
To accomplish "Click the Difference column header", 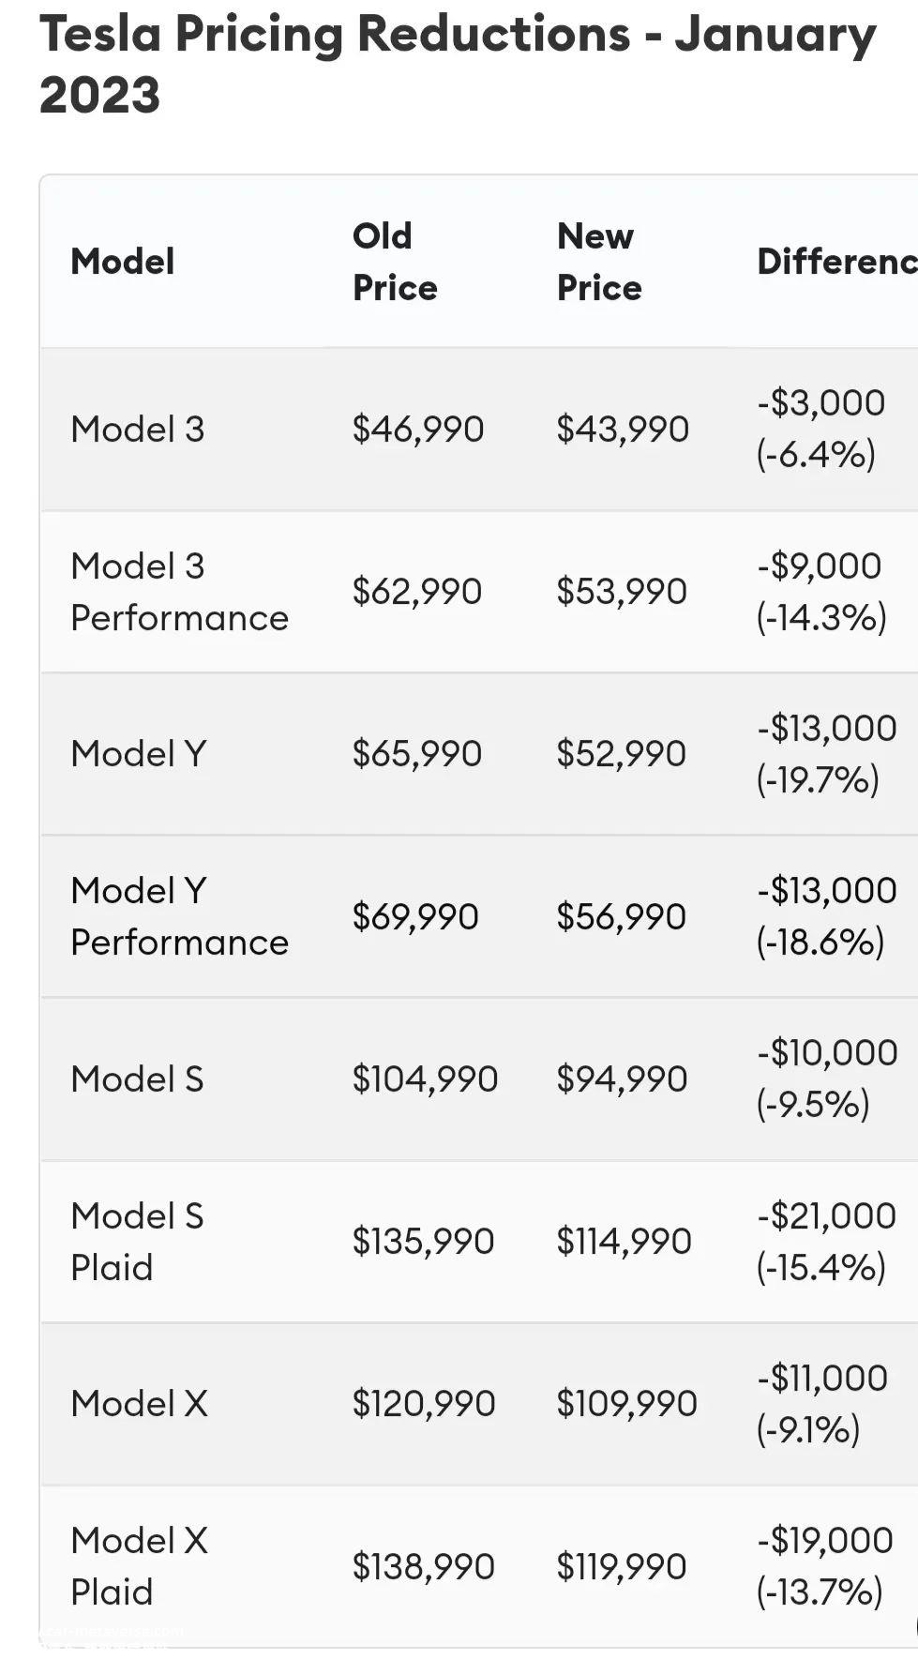I will pyautogui.click(x=837, y=262).
